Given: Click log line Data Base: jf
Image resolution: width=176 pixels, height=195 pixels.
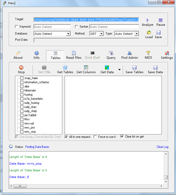Looking at the screenshot, I should [19, 177].
